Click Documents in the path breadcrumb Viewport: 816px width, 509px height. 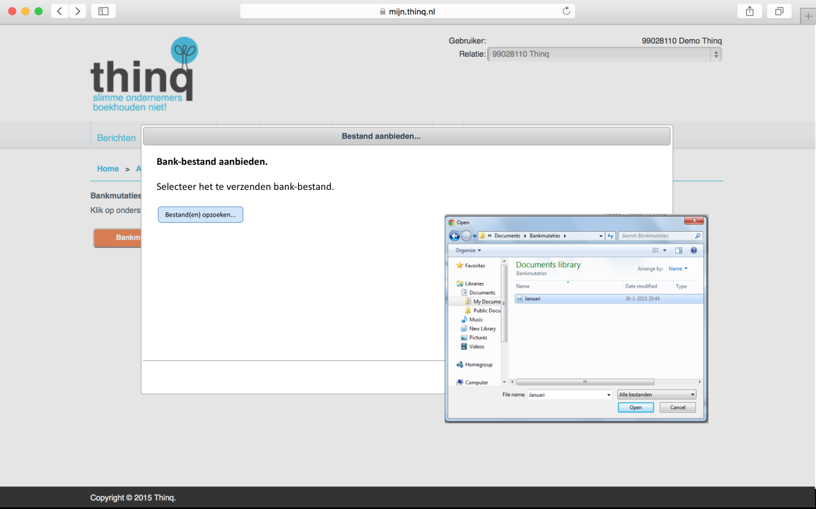tap(507, 236)
